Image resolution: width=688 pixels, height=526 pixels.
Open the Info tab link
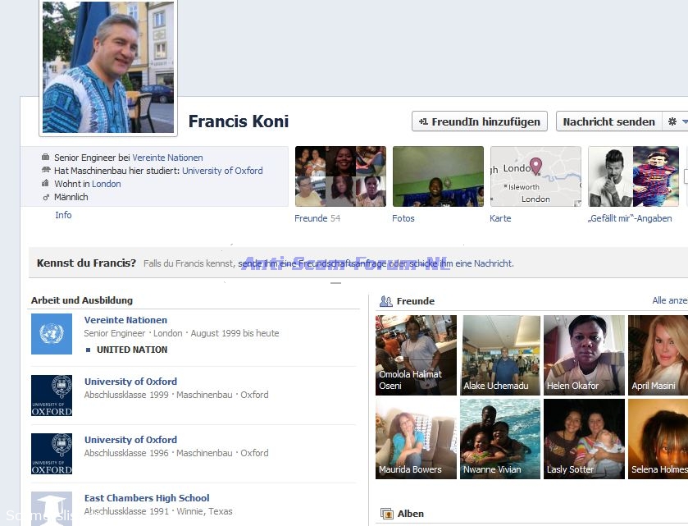tap(63, 215)
